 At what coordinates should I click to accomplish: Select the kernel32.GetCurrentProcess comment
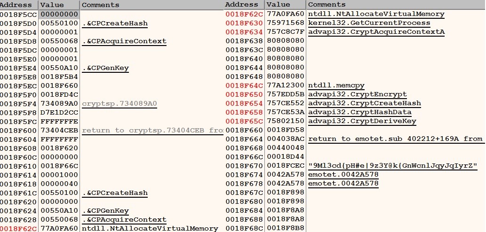(x=369, y=23)
